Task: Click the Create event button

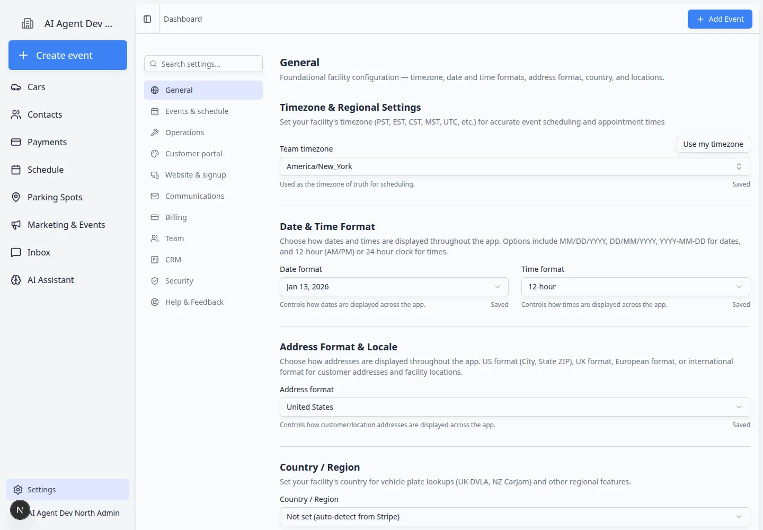Action: pos(68,55)
